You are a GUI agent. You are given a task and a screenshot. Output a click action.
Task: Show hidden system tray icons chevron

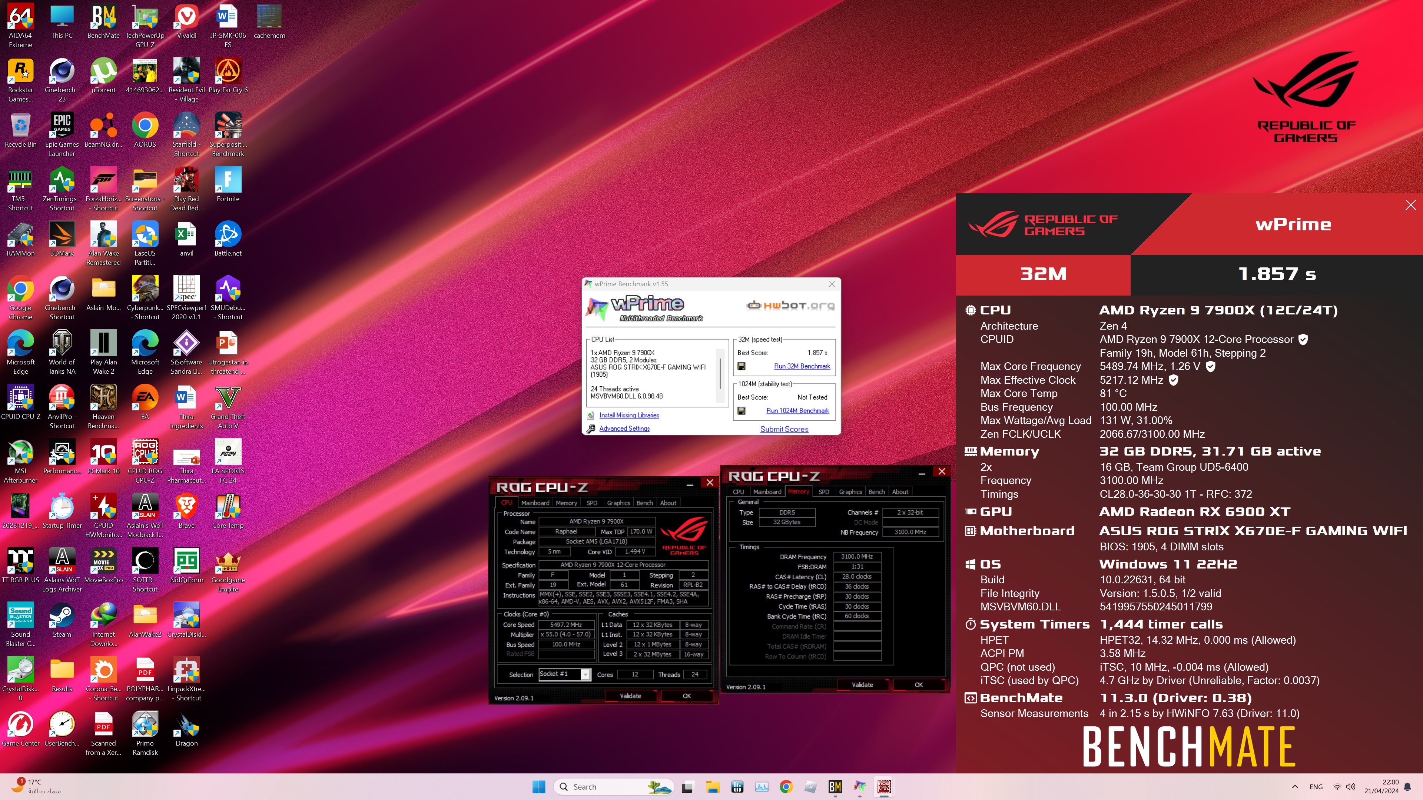(1294, 787)
